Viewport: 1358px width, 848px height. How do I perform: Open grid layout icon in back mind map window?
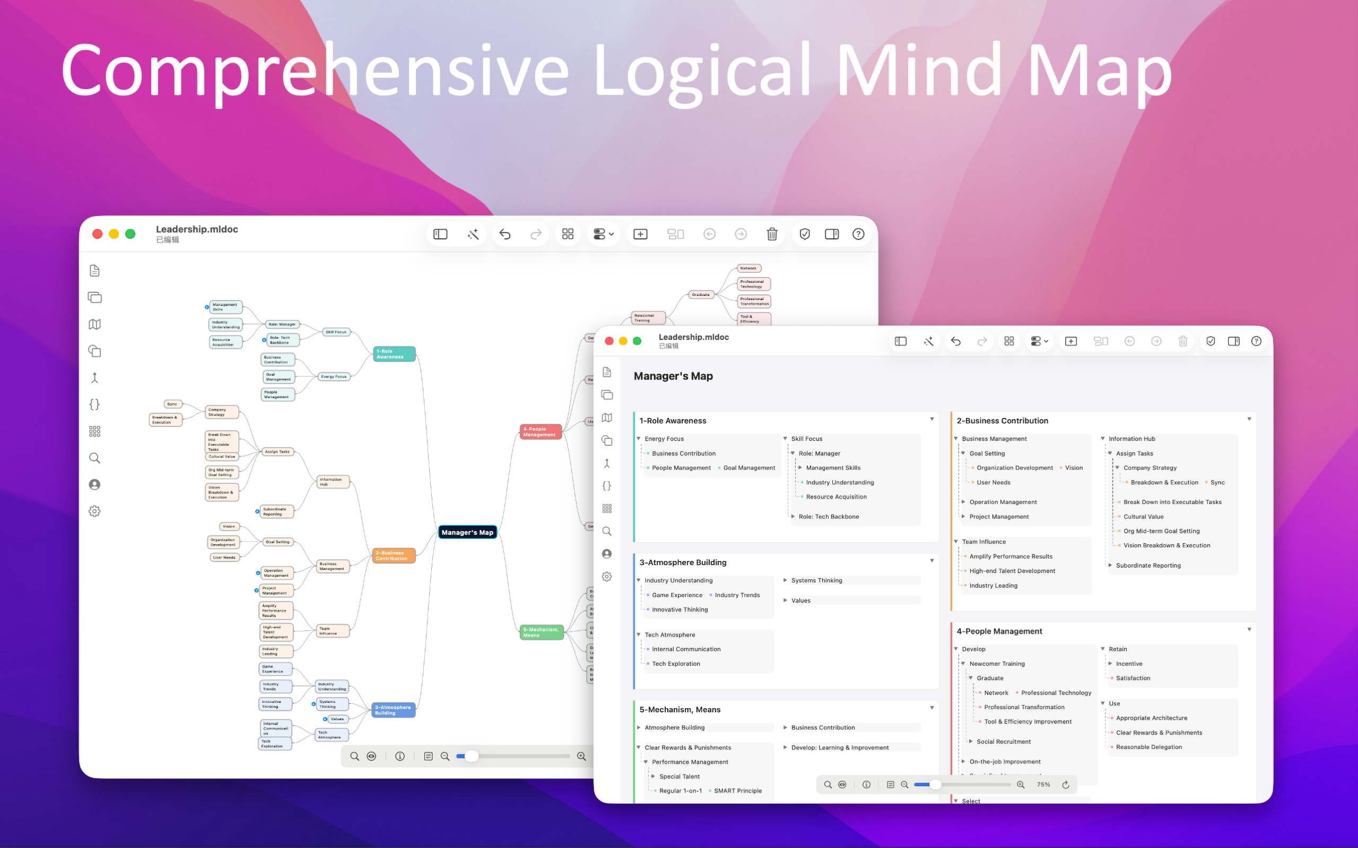point(568,234)
